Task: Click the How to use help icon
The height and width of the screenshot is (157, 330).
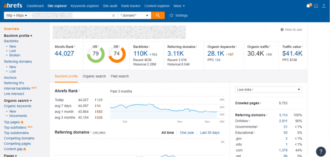Action: tap(282, 30)
